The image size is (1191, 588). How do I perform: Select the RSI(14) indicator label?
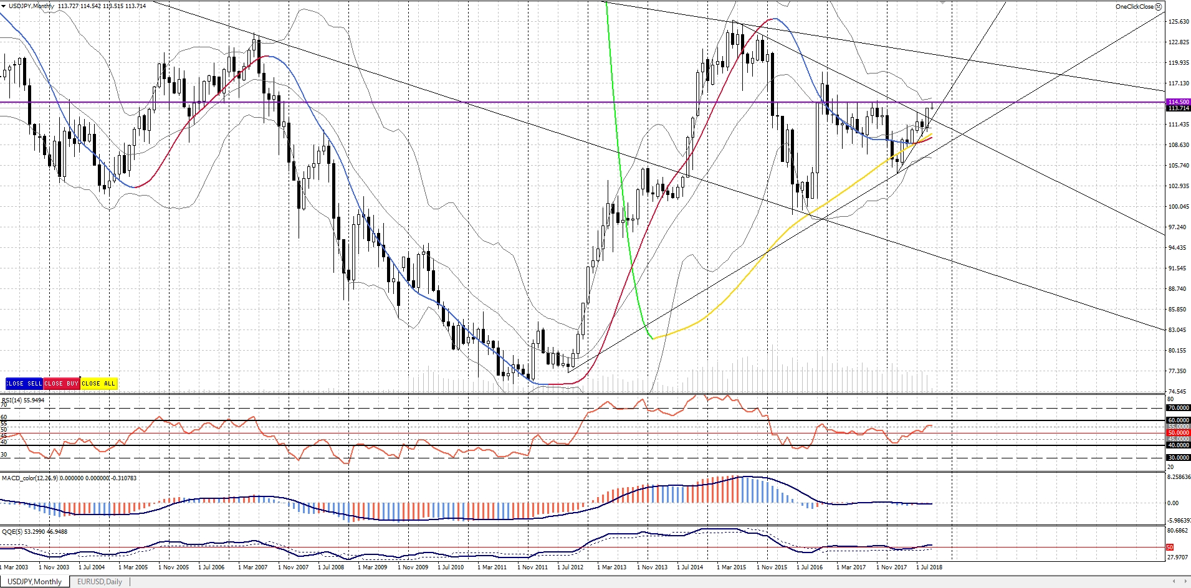(x=23, y=400)
